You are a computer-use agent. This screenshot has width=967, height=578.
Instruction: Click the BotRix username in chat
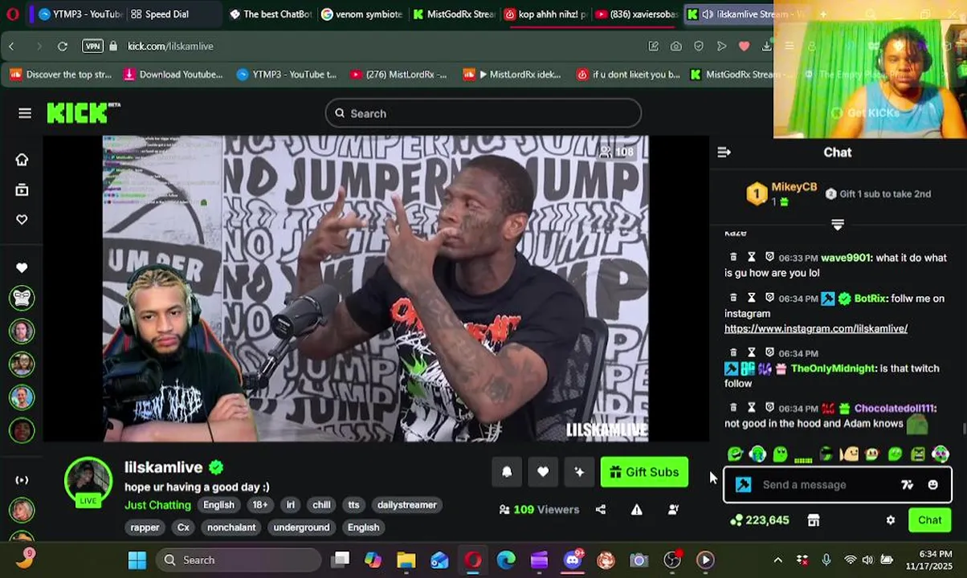(870, 299)
